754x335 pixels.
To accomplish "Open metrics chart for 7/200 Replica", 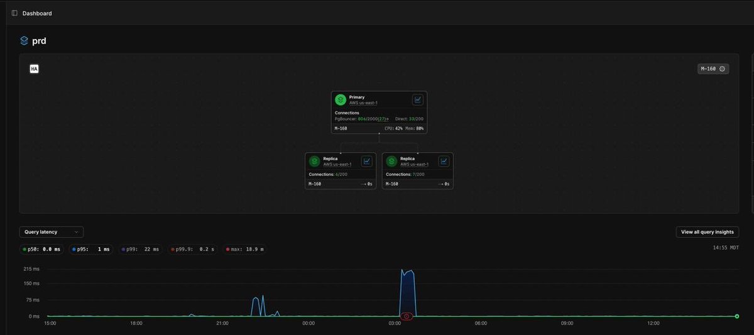I will (x=444, y=161).
